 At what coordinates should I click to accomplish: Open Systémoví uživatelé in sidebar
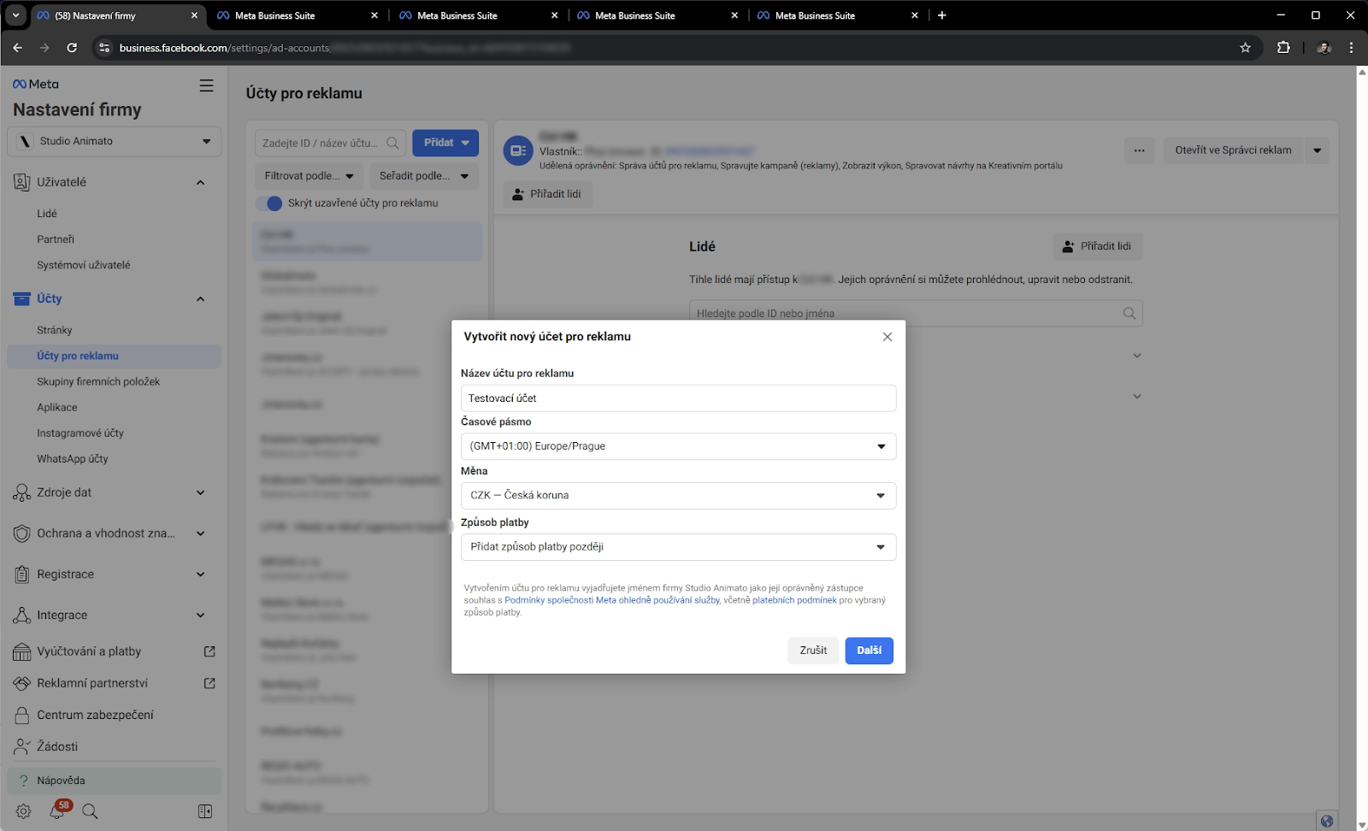coord(84,265)
